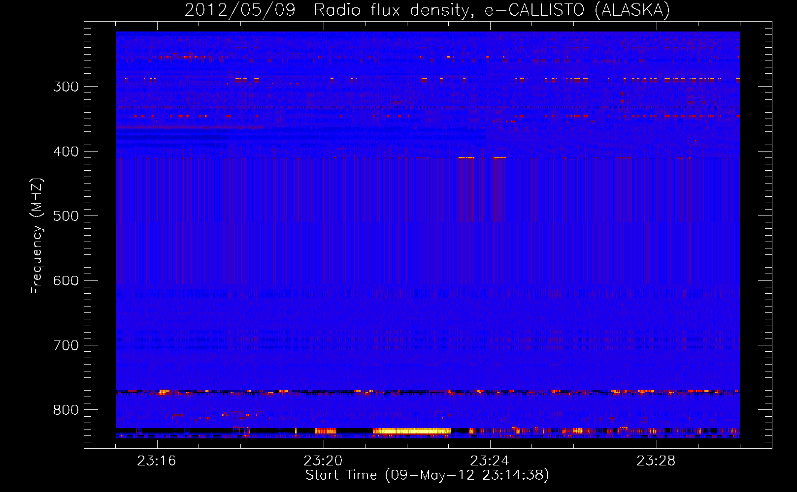Screen dimensions: 797x492
Task: Click the bright yellow burst near 23:22 at the bottom
Action: click(411, 431)
